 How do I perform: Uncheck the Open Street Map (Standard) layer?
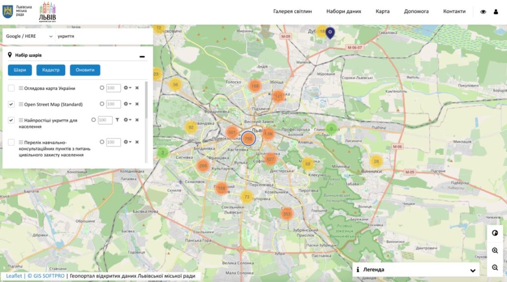(x=11, y=104)
